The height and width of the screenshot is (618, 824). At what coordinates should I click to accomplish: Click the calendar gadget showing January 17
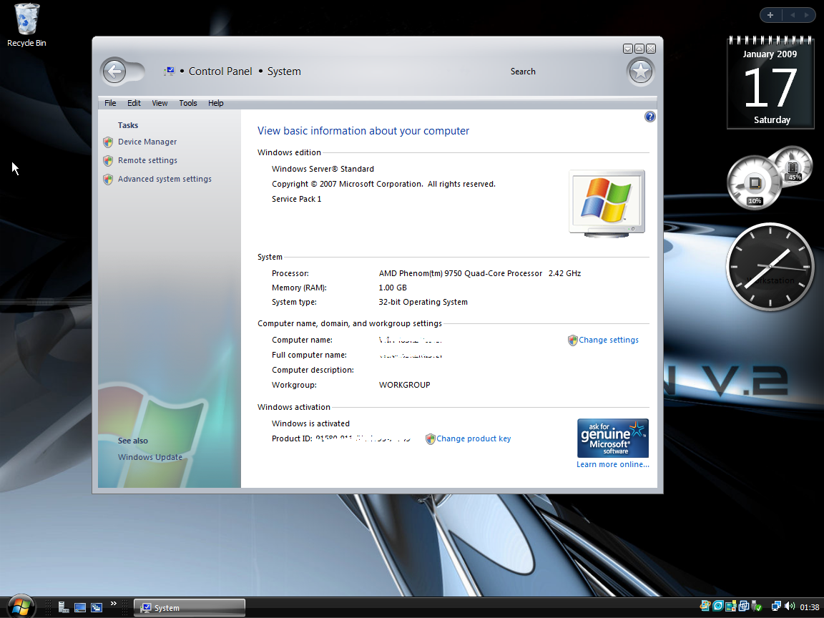770,82
